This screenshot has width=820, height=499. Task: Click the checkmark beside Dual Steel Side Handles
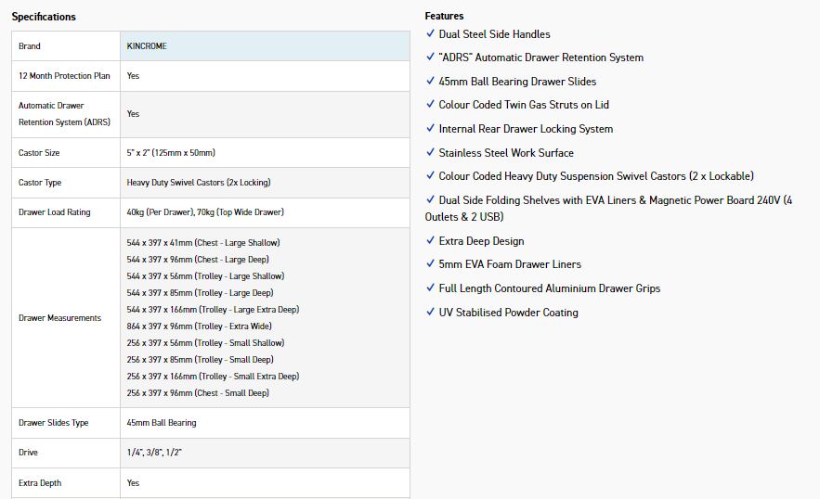coord(430,33)
